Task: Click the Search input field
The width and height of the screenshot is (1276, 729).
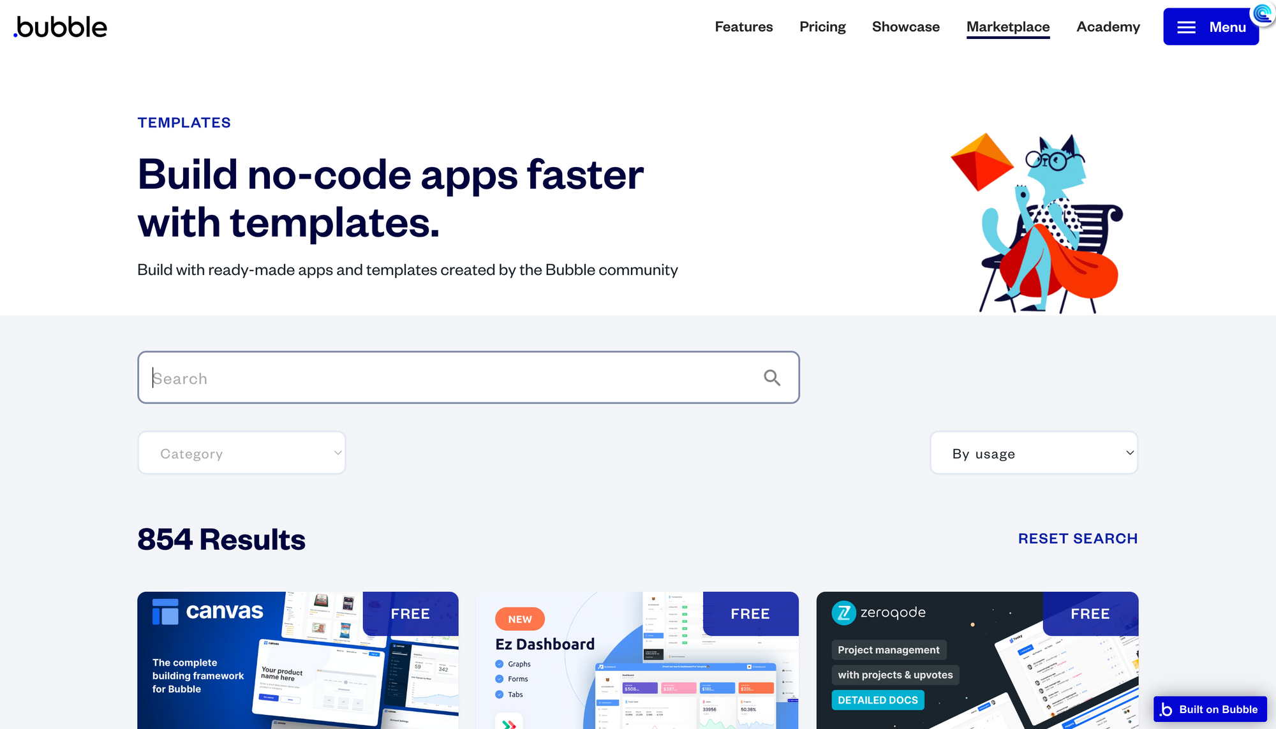Action: [x=468, y=377]
